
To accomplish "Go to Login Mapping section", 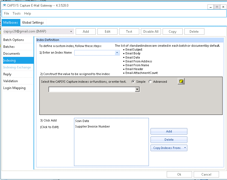I will [x=18, y=88].
